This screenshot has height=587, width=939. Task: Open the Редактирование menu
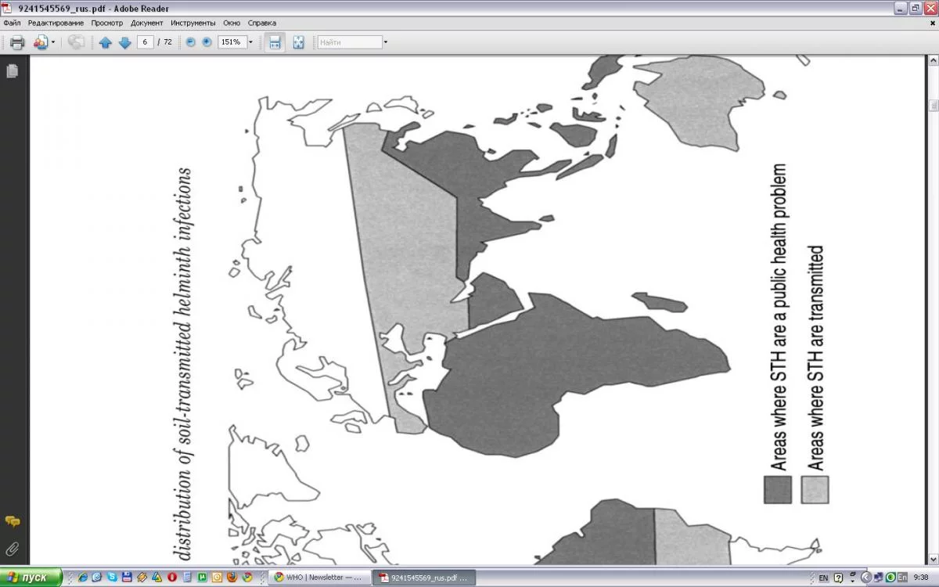[56, 23]
